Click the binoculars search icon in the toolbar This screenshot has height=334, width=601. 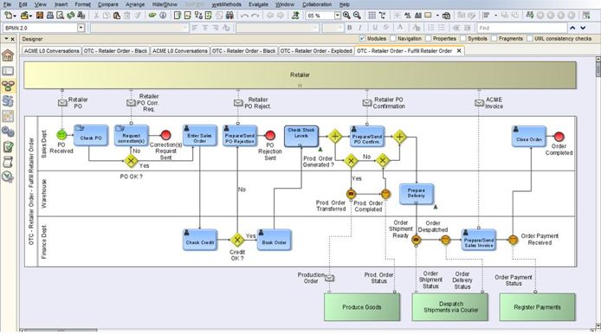click(229, 16)
